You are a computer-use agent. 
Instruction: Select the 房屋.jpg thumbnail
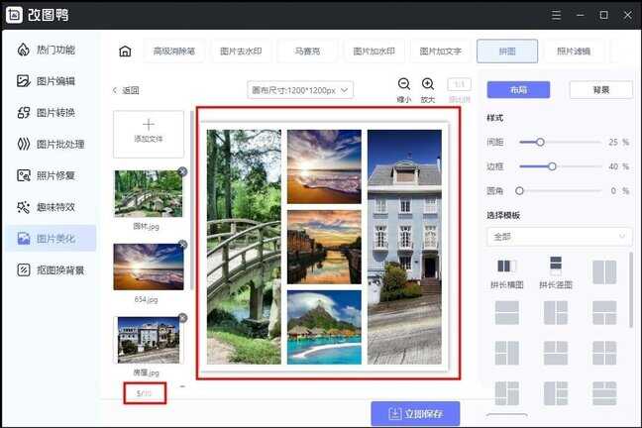pos(149,340)
